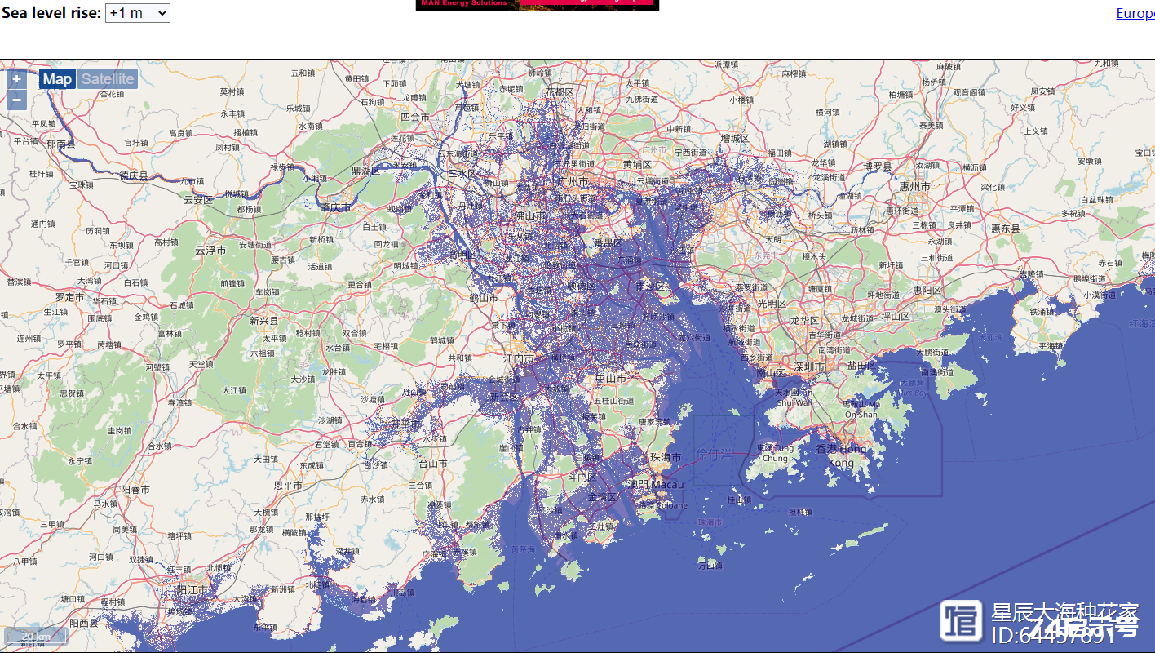This screenshot has height=653, width=1155.
Task: Click the 金湾区 district label
Action: tap(603, 496)
